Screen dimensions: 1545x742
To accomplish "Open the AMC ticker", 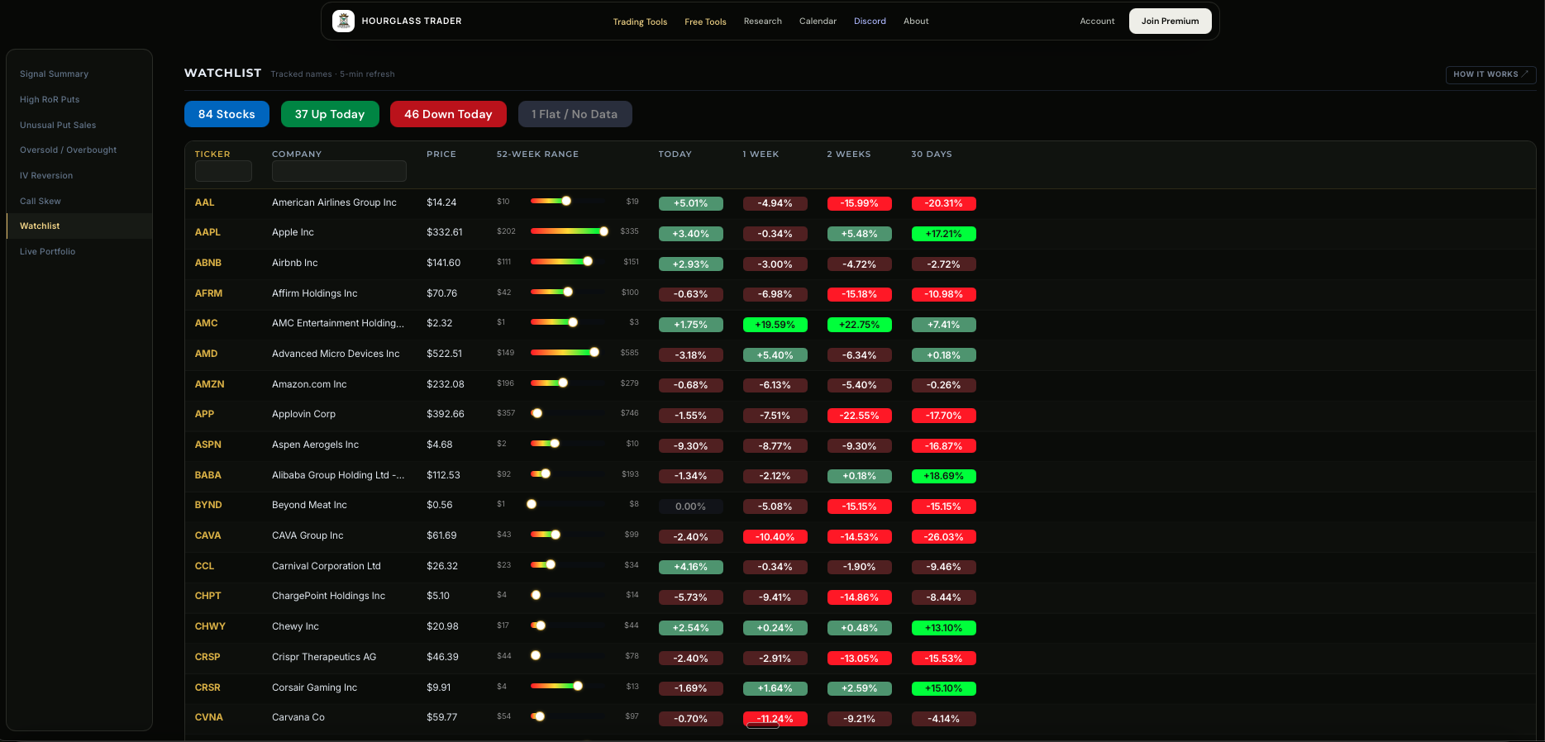I will (x=206, y=323).
